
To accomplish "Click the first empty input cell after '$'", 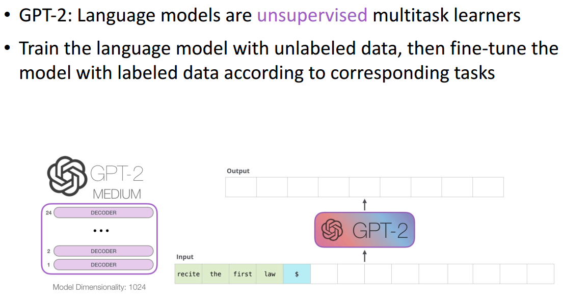I will 324,274.
